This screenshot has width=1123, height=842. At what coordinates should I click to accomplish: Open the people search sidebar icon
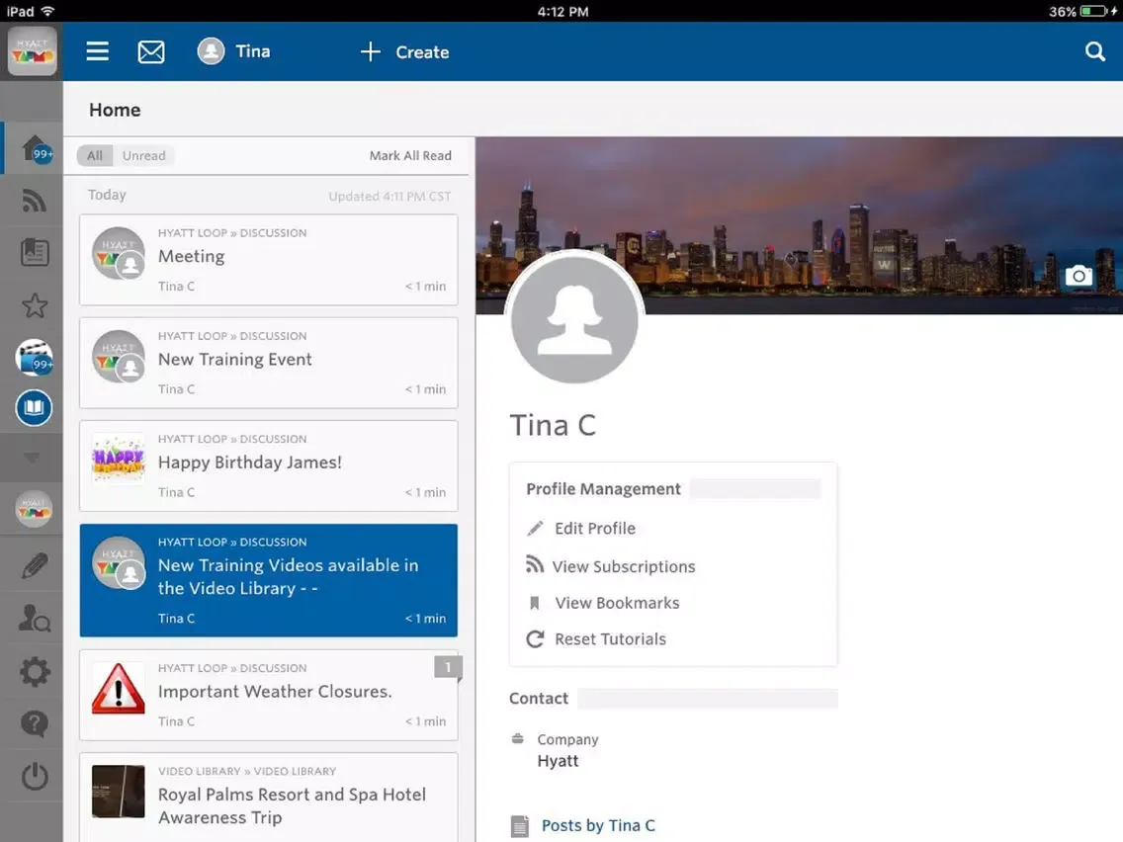[x=34, y=618]
